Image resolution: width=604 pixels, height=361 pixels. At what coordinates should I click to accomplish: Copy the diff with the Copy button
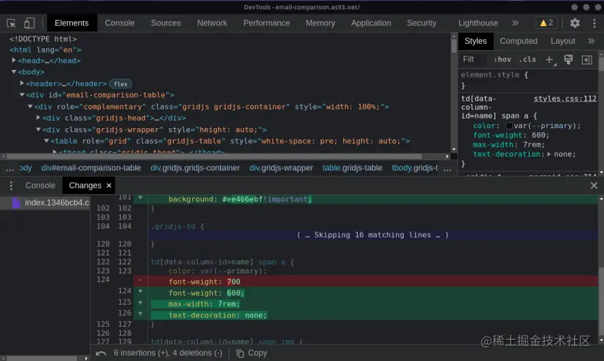coord(251,353)
